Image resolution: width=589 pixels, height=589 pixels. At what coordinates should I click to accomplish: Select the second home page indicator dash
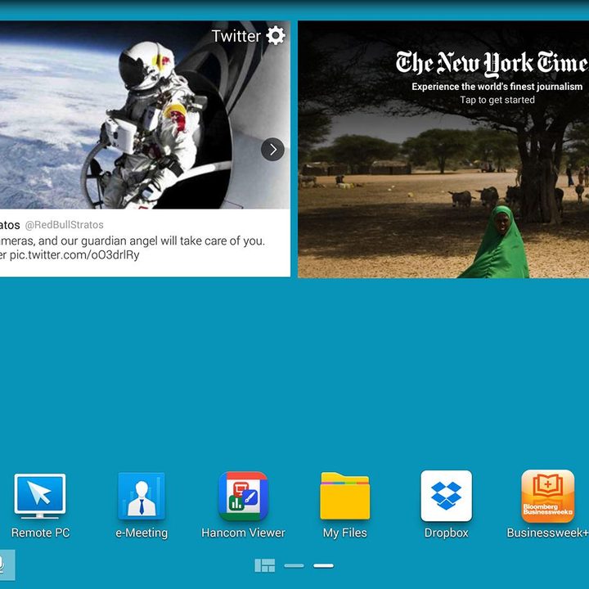coord(323,566)
